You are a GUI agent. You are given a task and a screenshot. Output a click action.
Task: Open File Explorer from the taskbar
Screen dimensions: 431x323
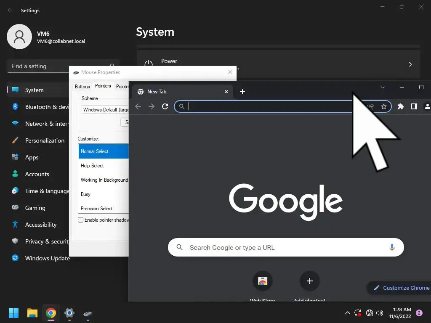32,313
